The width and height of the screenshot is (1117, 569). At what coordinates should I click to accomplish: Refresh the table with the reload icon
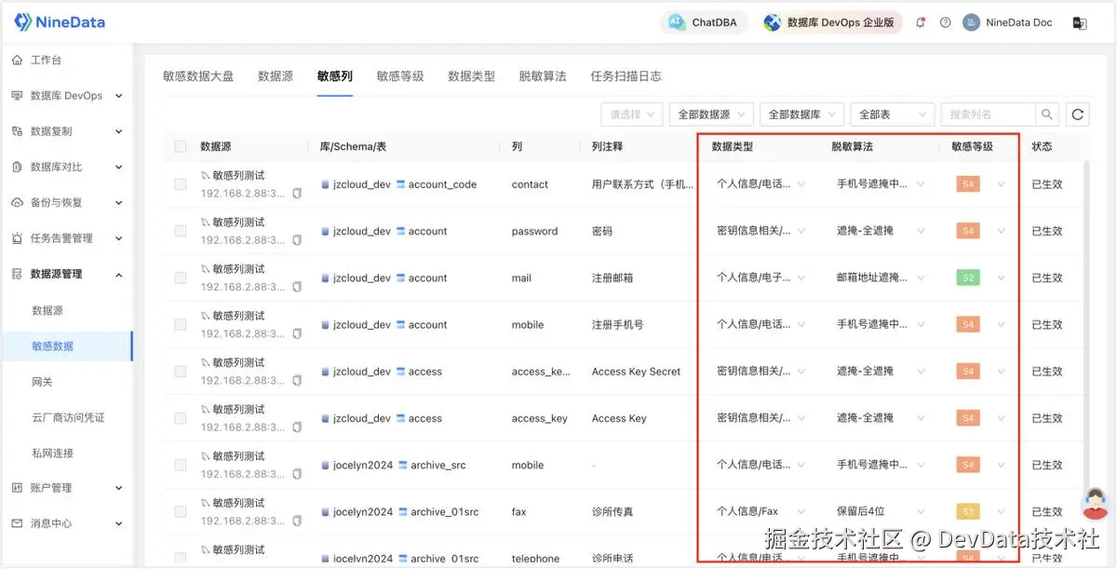(1078, 115)
